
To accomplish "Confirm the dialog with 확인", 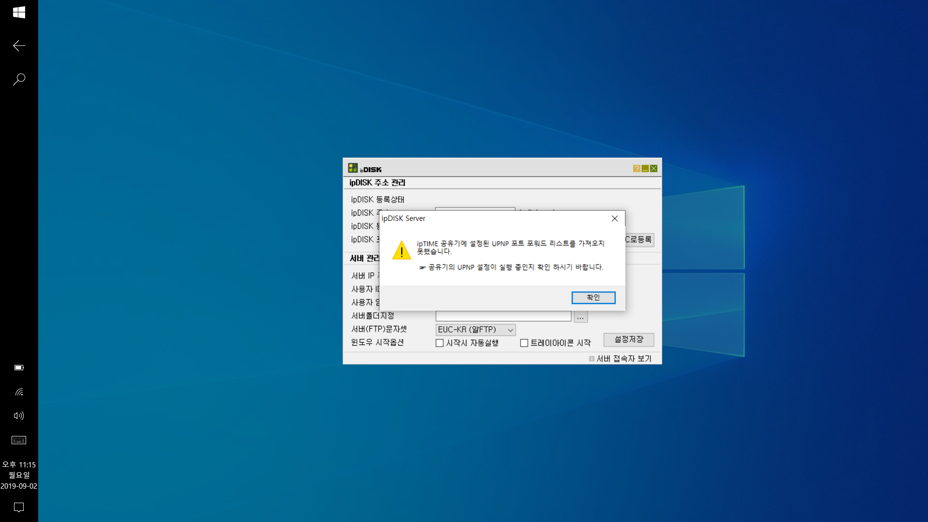I will (594, 298).
